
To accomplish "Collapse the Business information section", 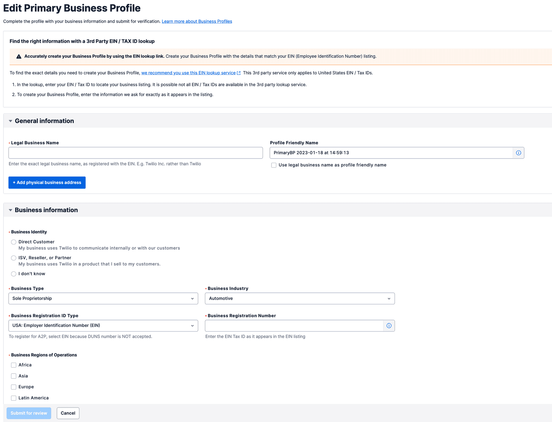I will pos(11,210).
